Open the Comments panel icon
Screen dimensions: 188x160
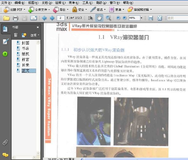pyautogui.click(x=5, y=155)
